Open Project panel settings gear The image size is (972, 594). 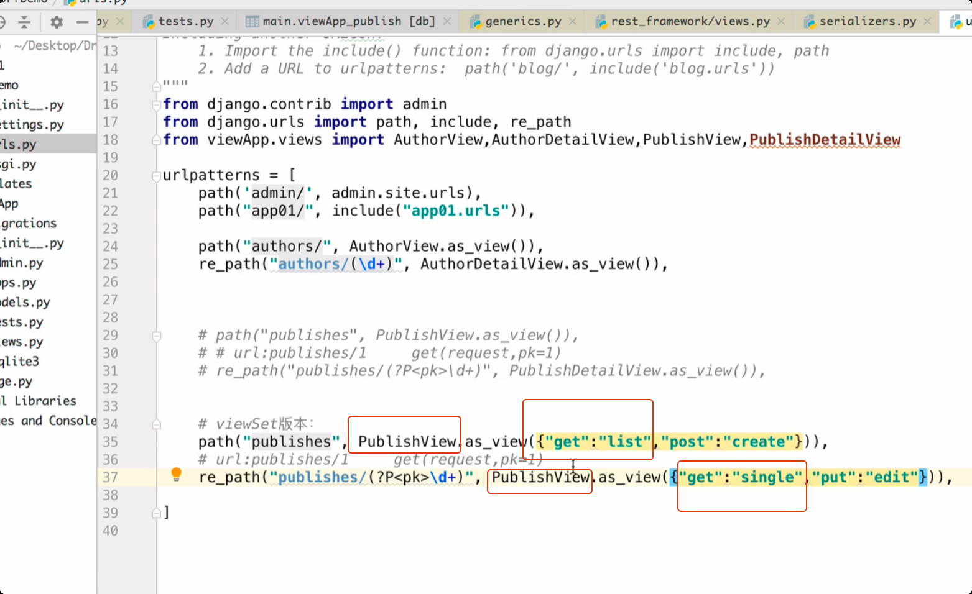pos(57,22)
